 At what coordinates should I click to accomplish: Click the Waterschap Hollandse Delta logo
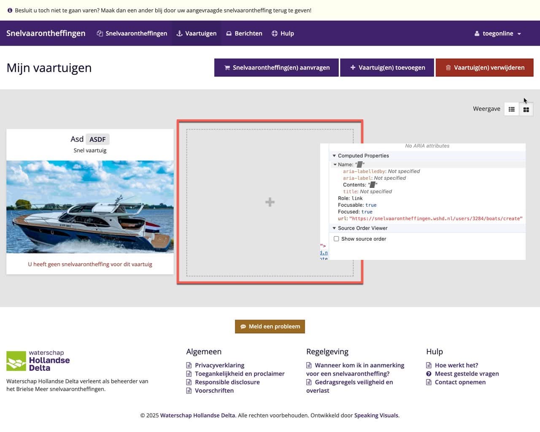[x=38, y=361]
